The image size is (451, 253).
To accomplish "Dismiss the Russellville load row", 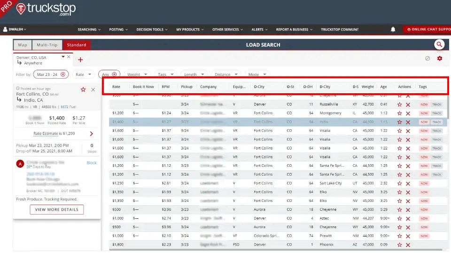I will point(408,104).
